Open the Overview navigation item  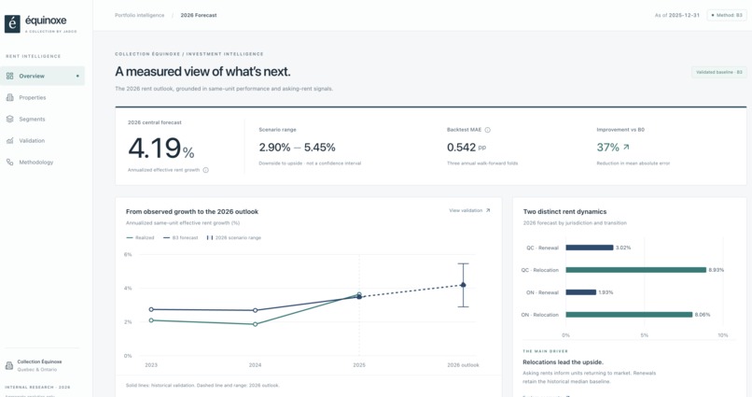[42, 76]
